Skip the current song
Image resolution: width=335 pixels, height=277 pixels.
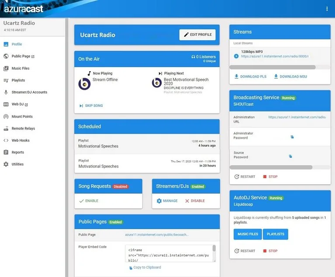click(x=91, y=105)
